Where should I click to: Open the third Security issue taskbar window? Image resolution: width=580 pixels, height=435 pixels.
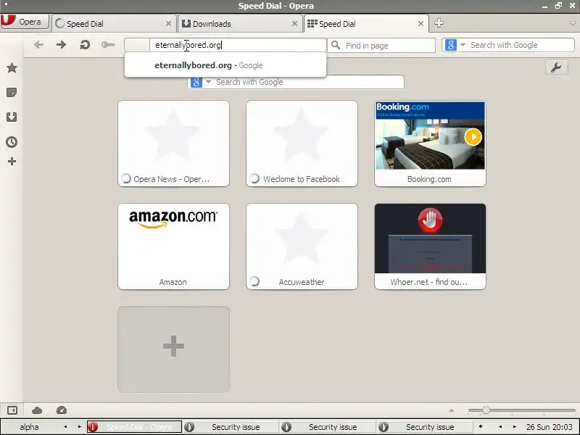pos(424,427)
